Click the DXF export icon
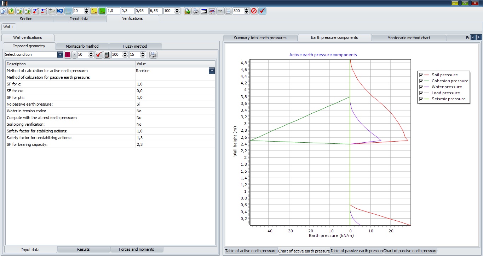The height and width of the screenshot is (256, 483). [x=220, y=11]
